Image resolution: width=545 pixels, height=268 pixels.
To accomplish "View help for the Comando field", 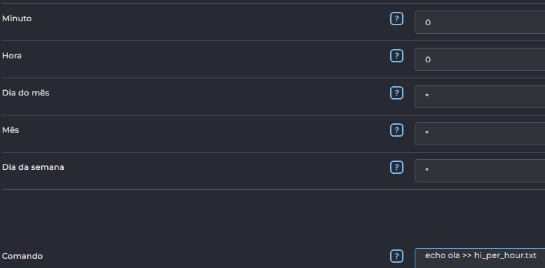I will [397, 256].
